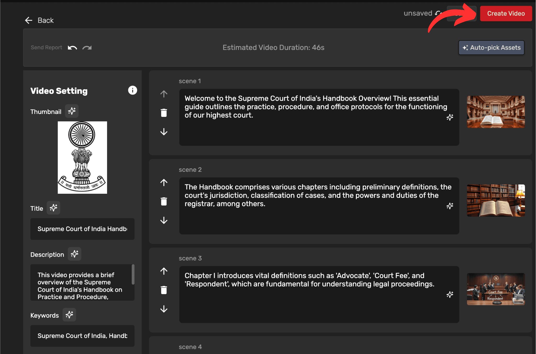Screen dimensions: 536x354
Task: Open Video Setting info icon
Action: (132, 90)
